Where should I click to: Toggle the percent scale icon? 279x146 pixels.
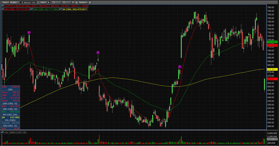76,3
